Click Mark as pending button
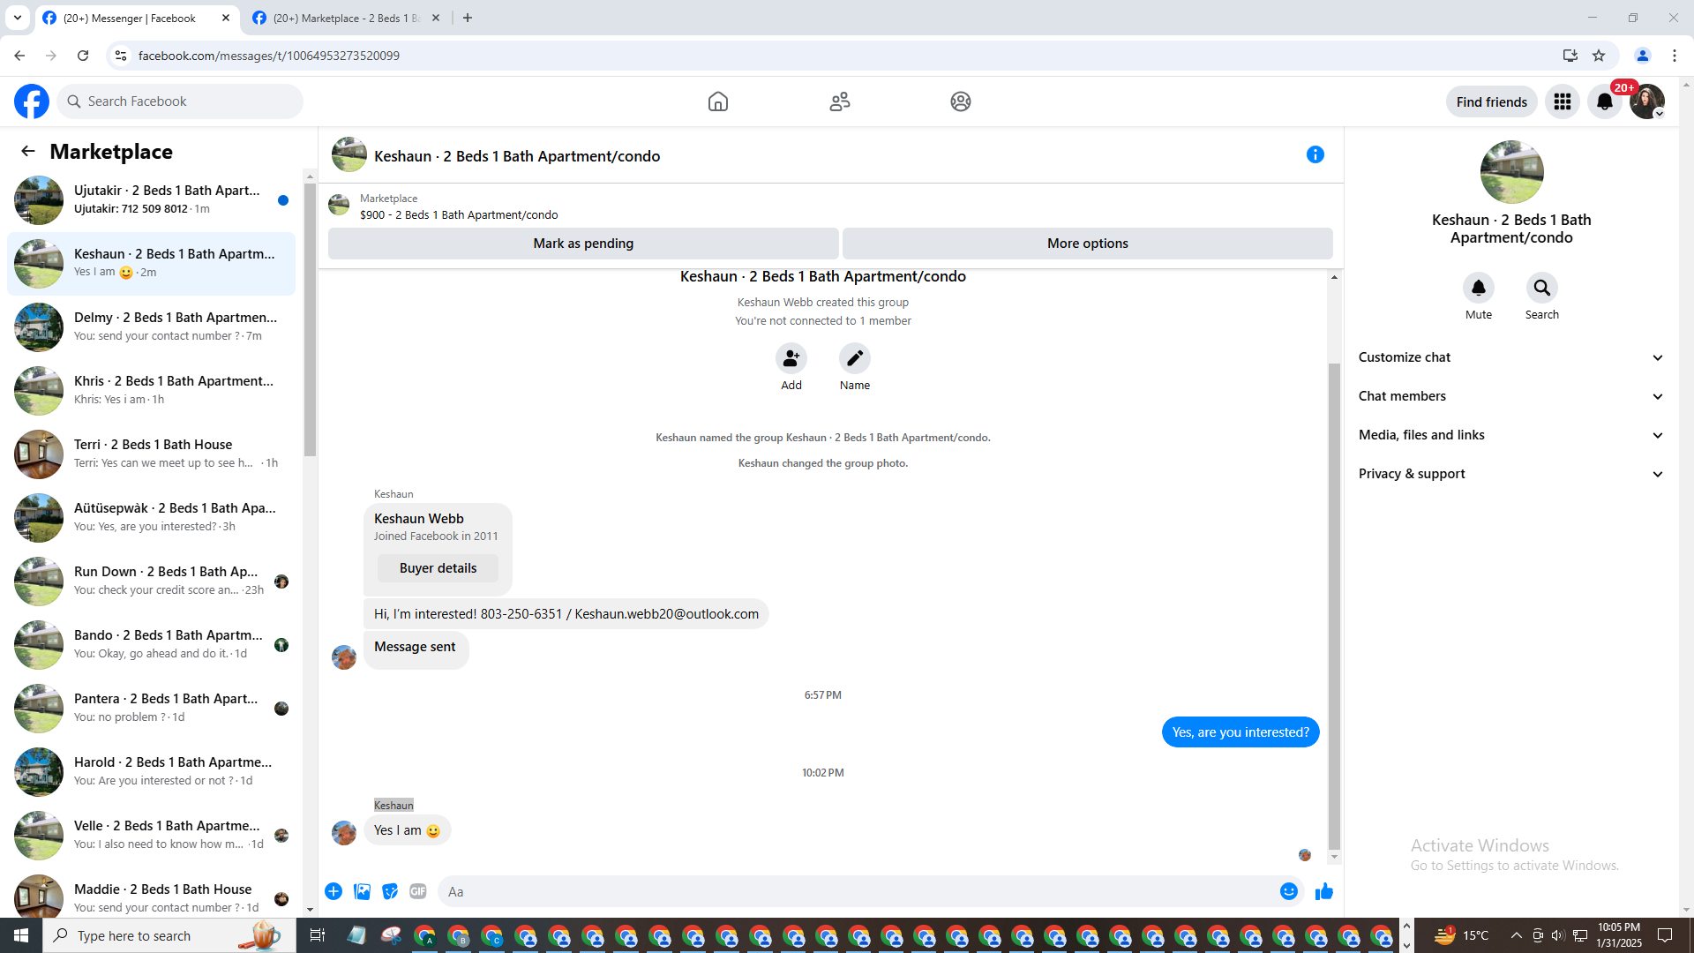 [583, 244]
